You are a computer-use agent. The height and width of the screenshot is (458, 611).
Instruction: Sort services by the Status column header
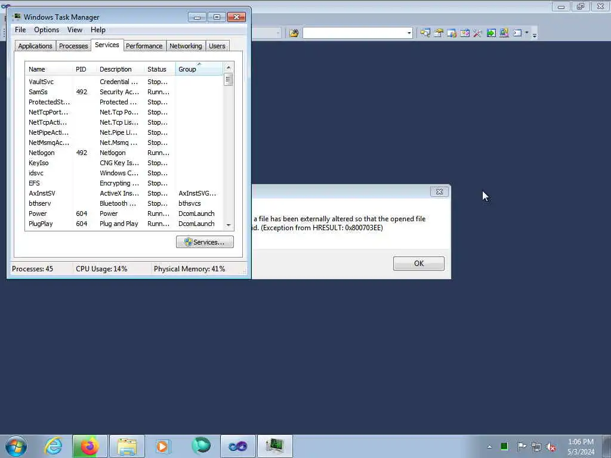click(160, 69)
